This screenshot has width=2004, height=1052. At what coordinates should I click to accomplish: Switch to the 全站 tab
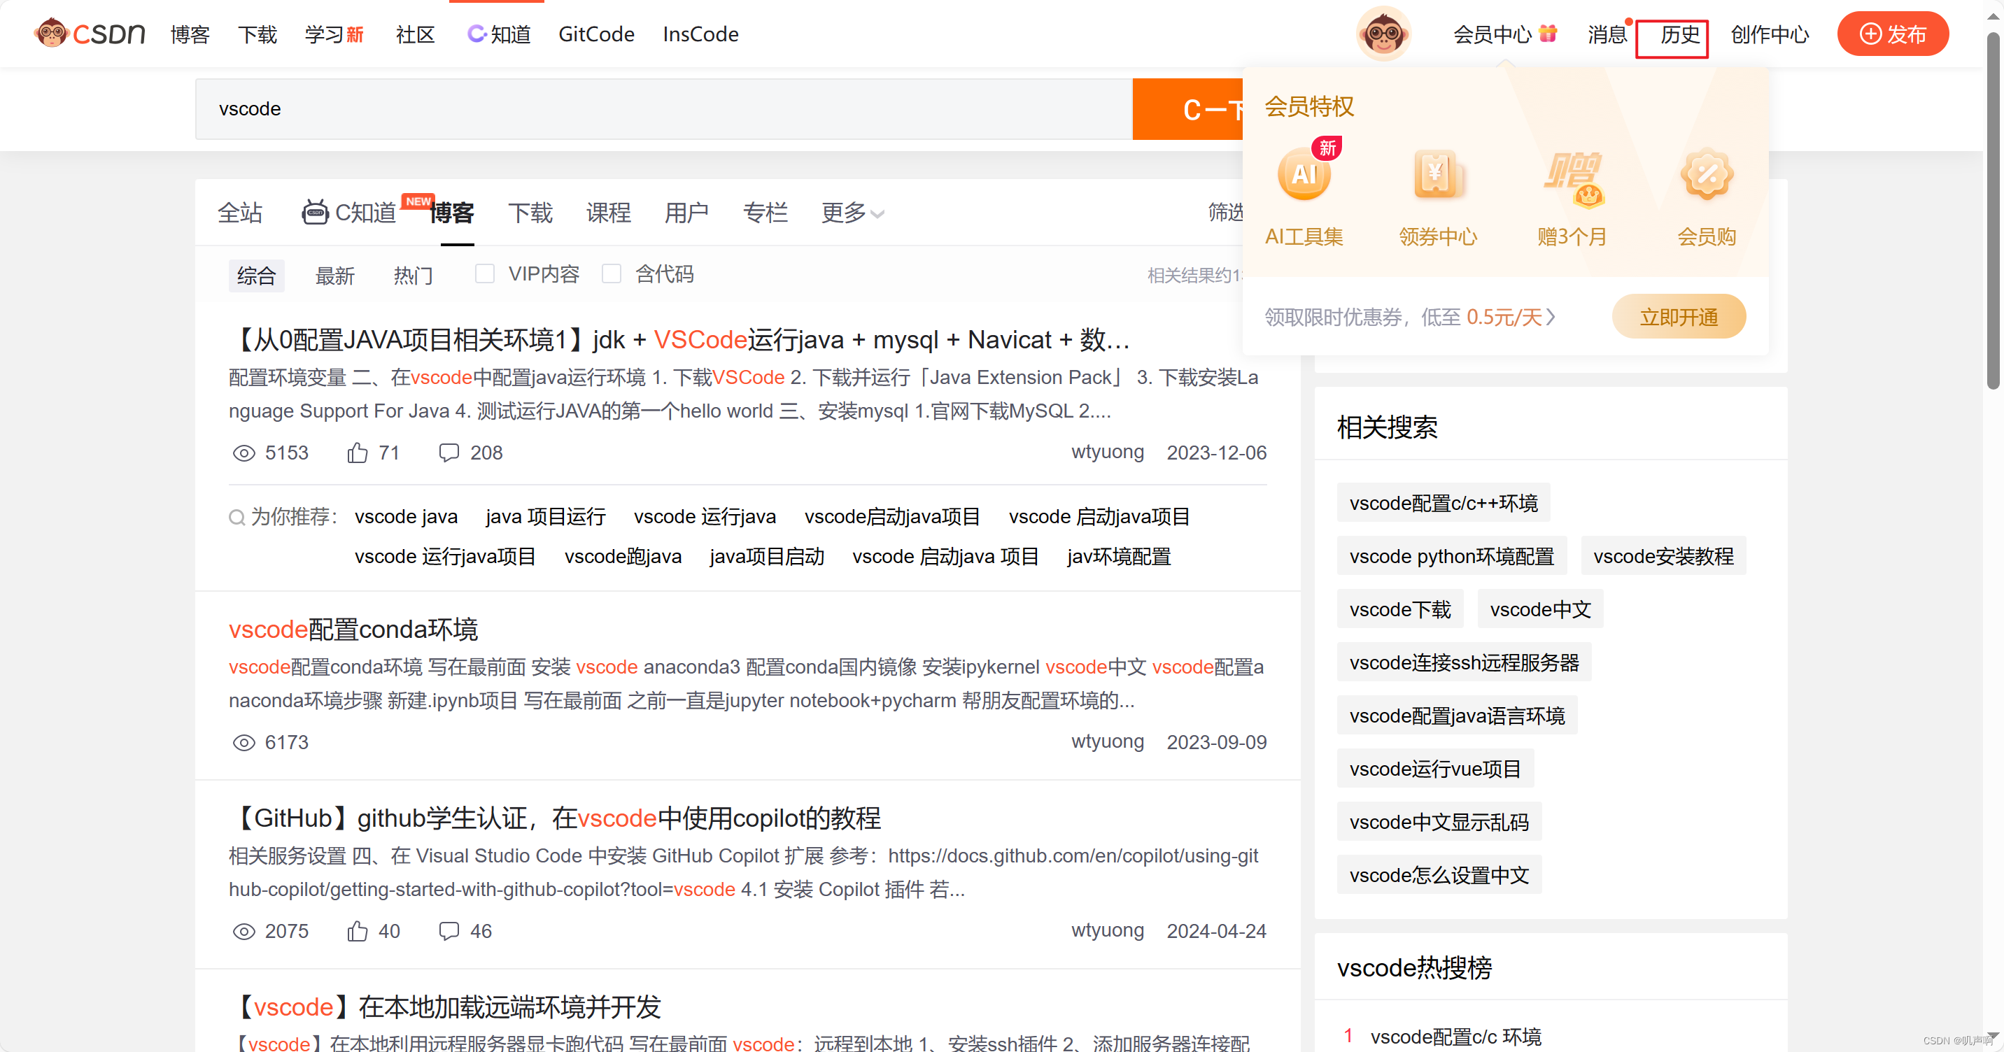pos(239,212)
